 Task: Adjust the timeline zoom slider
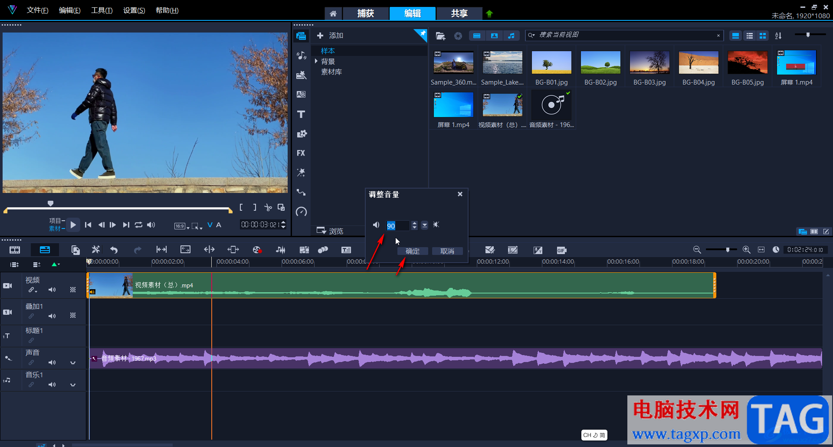pyautogui.click(x=728, y=250)
